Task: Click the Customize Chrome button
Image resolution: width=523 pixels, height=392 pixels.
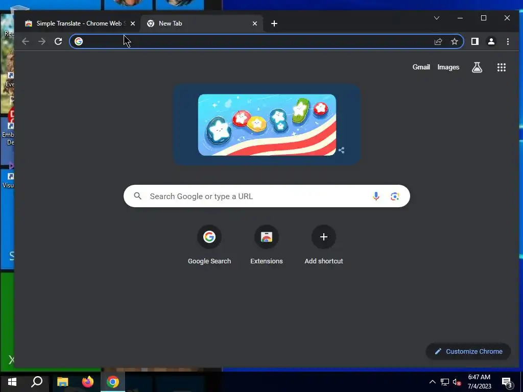Action: click(x=468, y=351)
